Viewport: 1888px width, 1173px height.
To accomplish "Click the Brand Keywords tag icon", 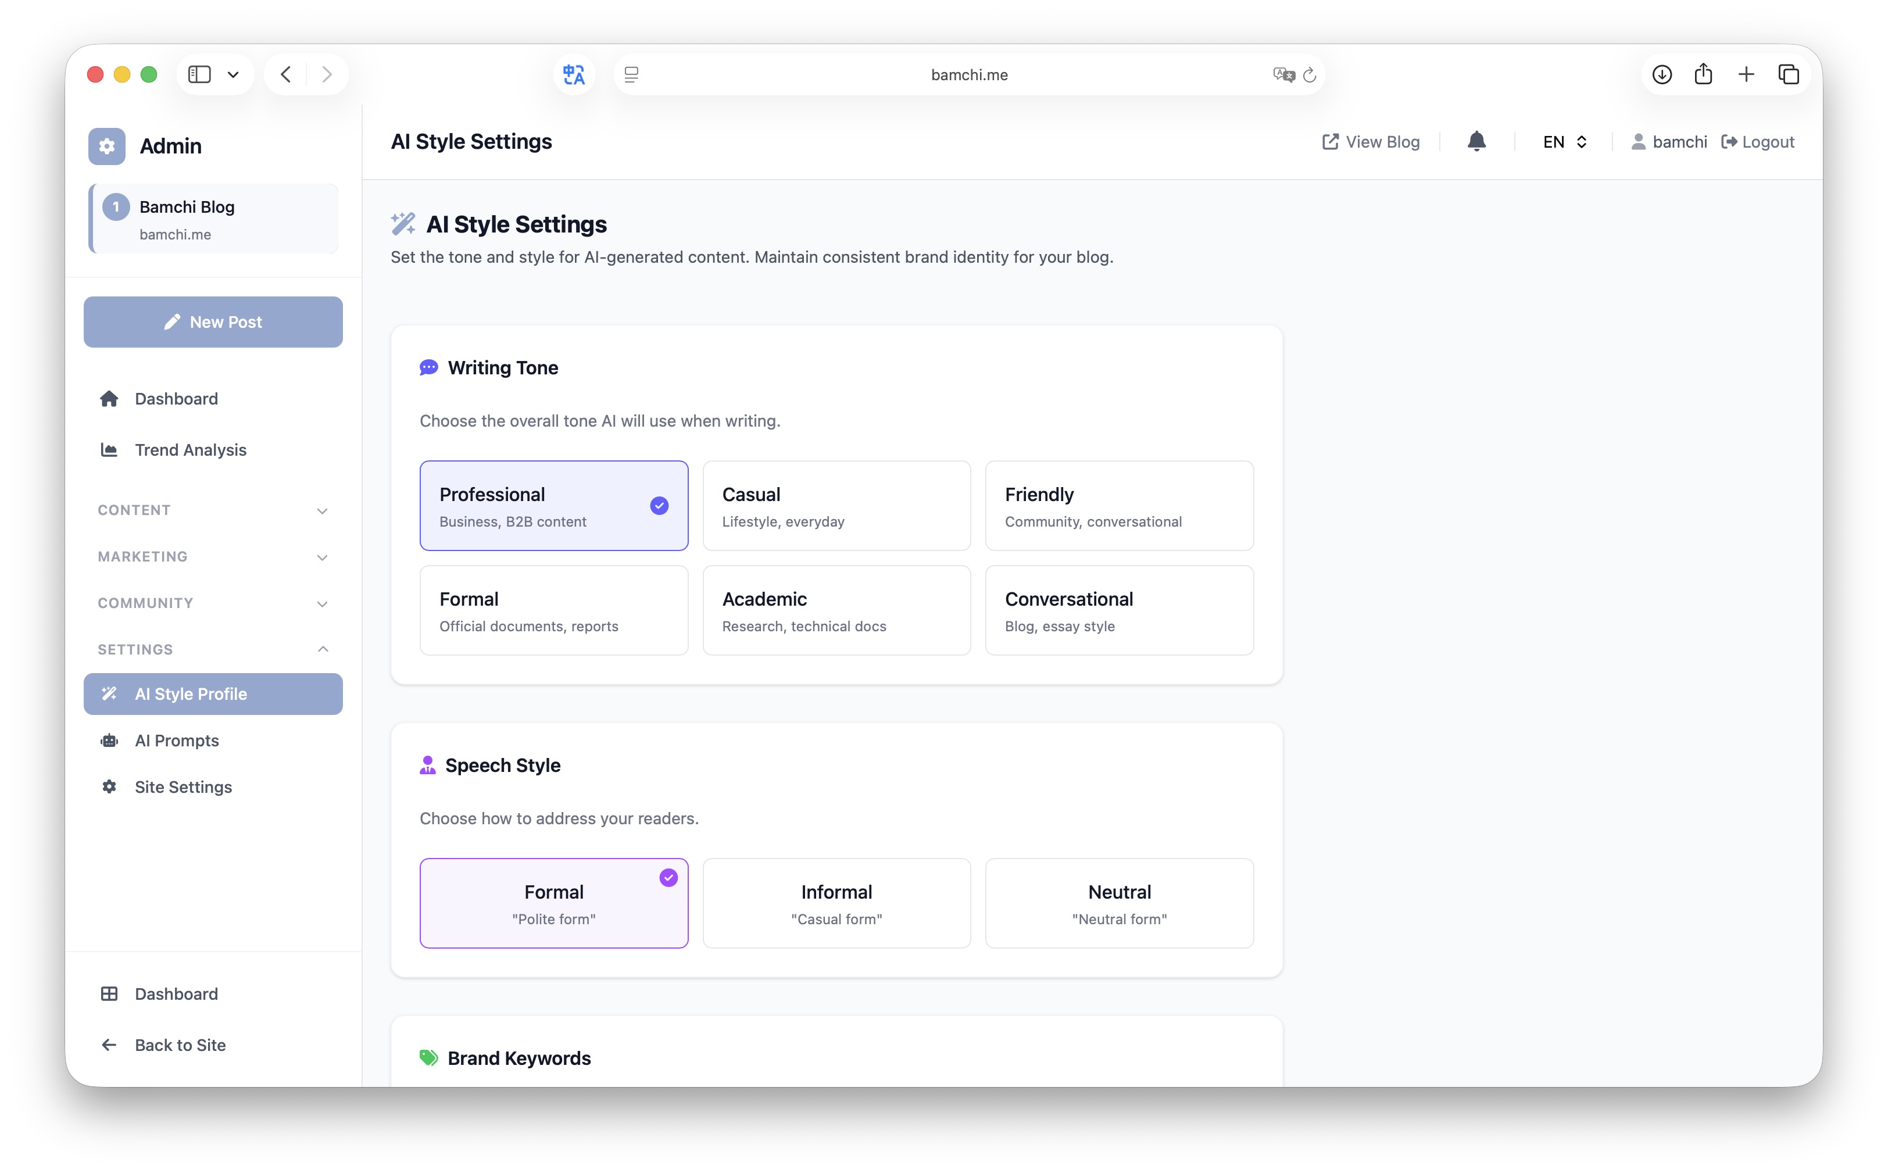I will pos(429,1057).
